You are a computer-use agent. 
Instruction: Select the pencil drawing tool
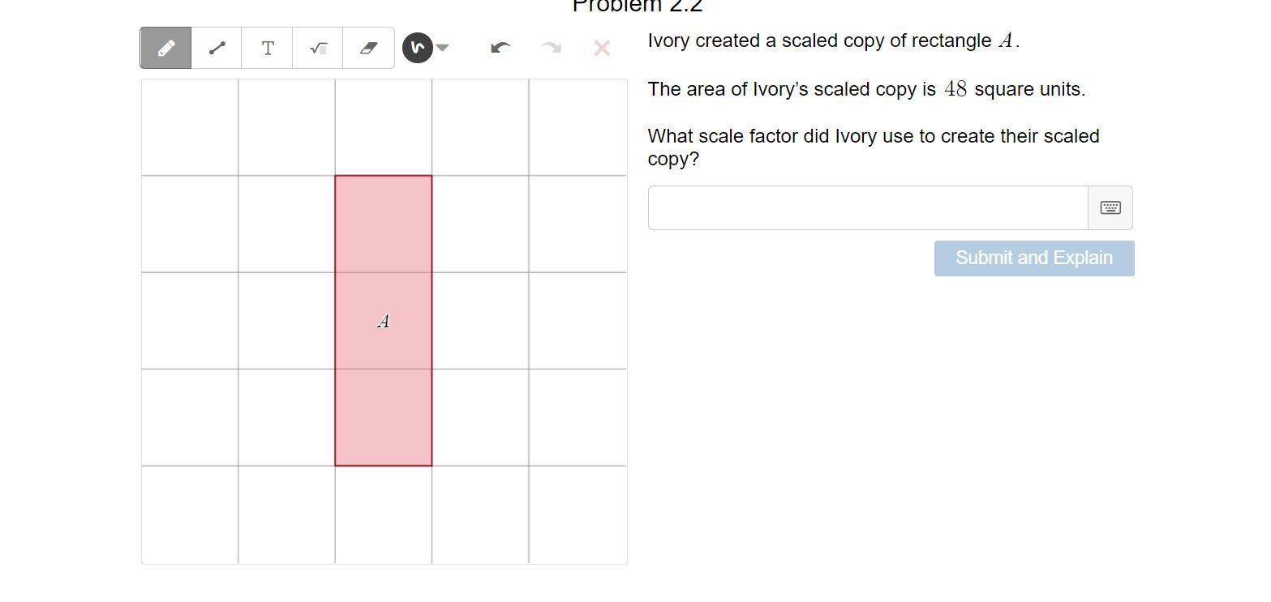point(165,48)
